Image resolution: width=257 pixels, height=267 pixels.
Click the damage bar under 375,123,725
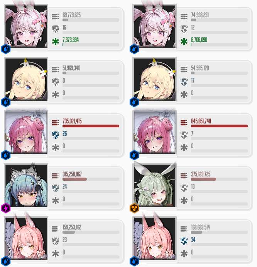click(x=219, y=179)
